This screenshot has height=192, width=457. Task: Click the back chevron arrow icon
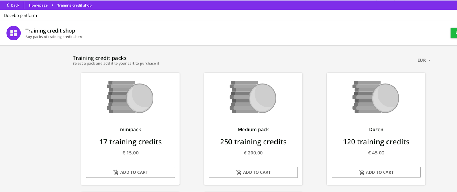pyautogui.click(x=7, y=5)
